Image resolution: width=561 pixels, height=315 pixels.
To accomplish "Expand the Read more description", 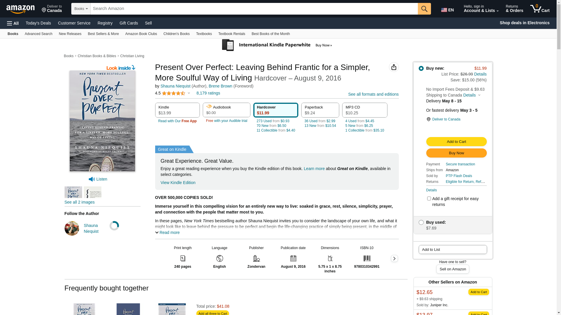I will click(x=167, y=232).
